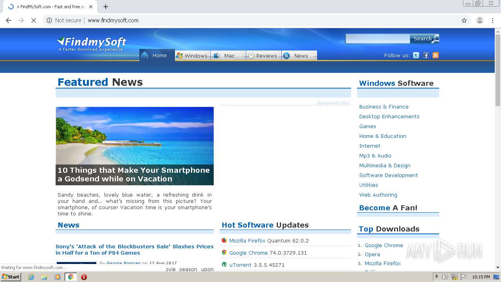Launch Internet Explorer from taskbar
Image resolution: width=501 pixels, height=282 pixels.
click(x=31, y=277)
